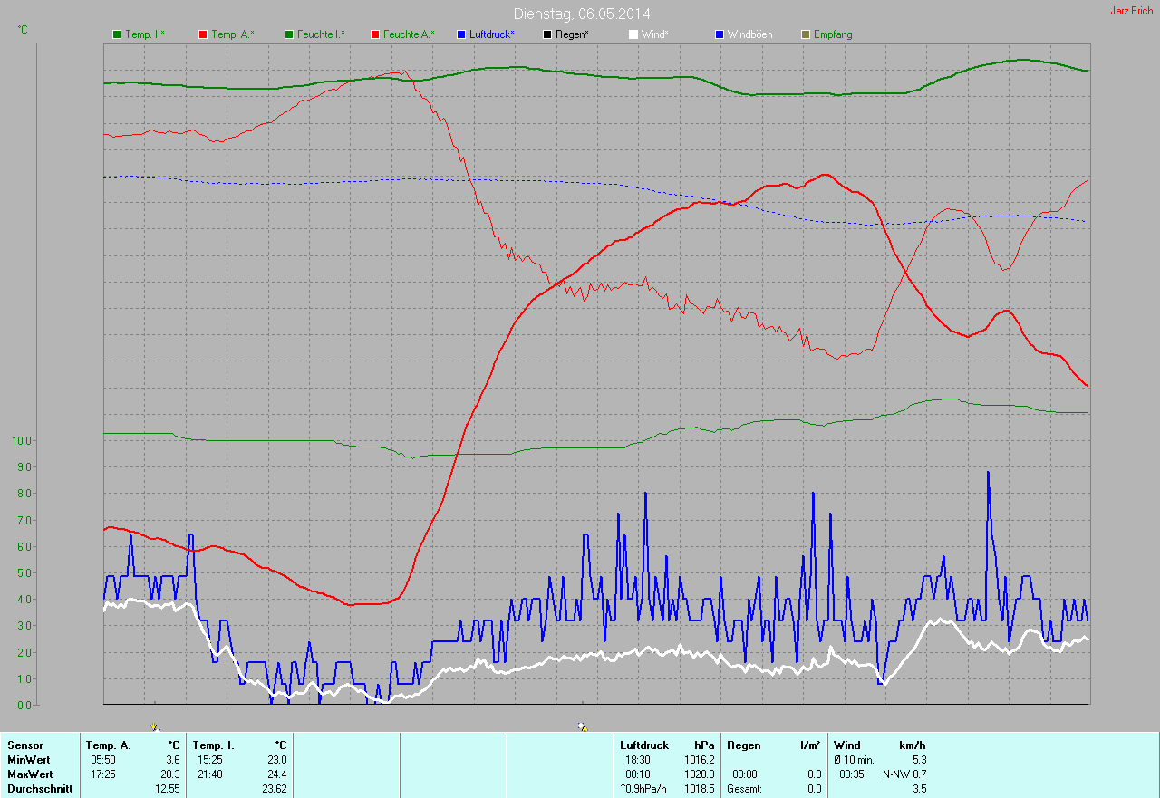Click the 'Temp. A.' column header in the table
The image size is (1160, 798).
(x=108, y=745)
